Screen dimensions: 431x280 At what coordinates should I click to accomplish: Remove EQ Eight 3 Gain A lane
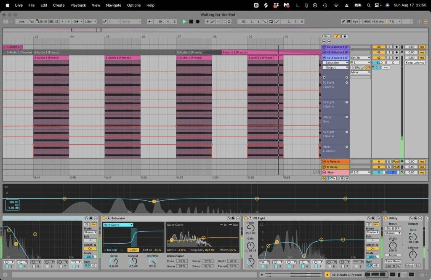pyautogui.click(x=347, y=132)
